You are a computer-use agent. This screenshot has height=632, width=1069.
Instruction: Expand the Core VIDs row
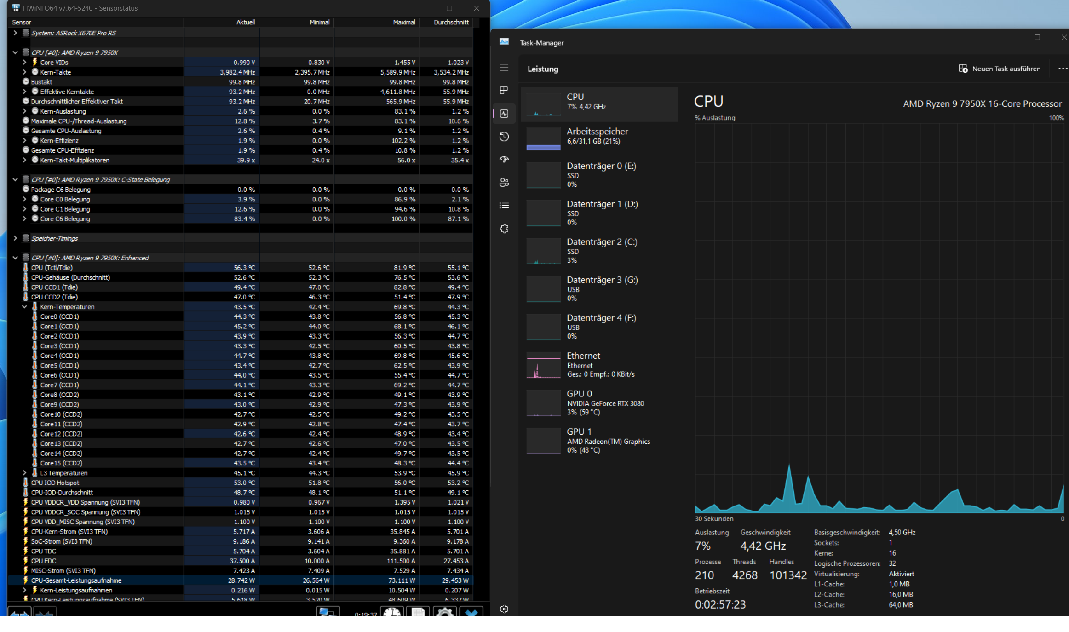click(25, 62)
